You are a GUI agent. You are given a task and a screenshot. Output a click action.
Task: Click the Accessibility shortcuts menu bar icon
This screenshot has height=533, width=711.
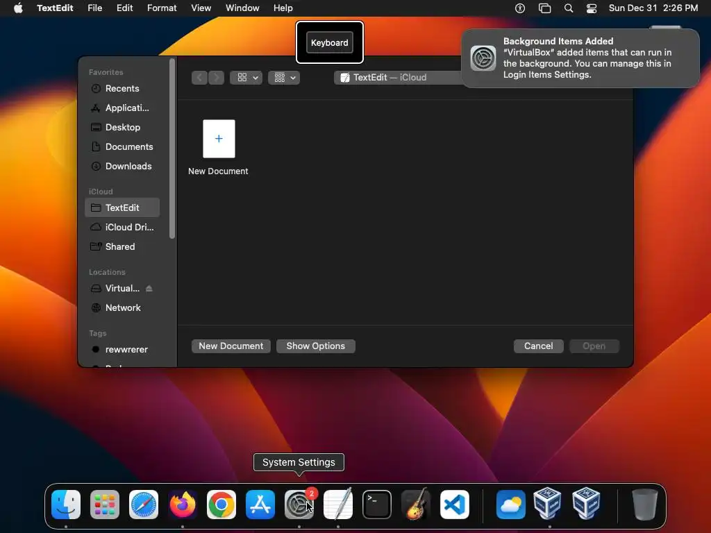[x=520, y=8]
